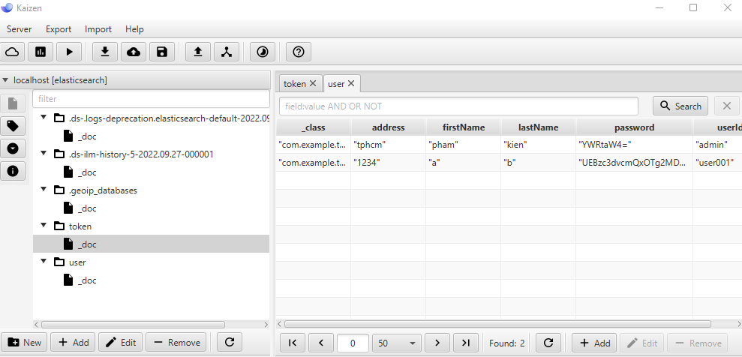The height and width of the screenshot is (357, 742).
Task: Refresh the index tree
Action: pos(230,342)
